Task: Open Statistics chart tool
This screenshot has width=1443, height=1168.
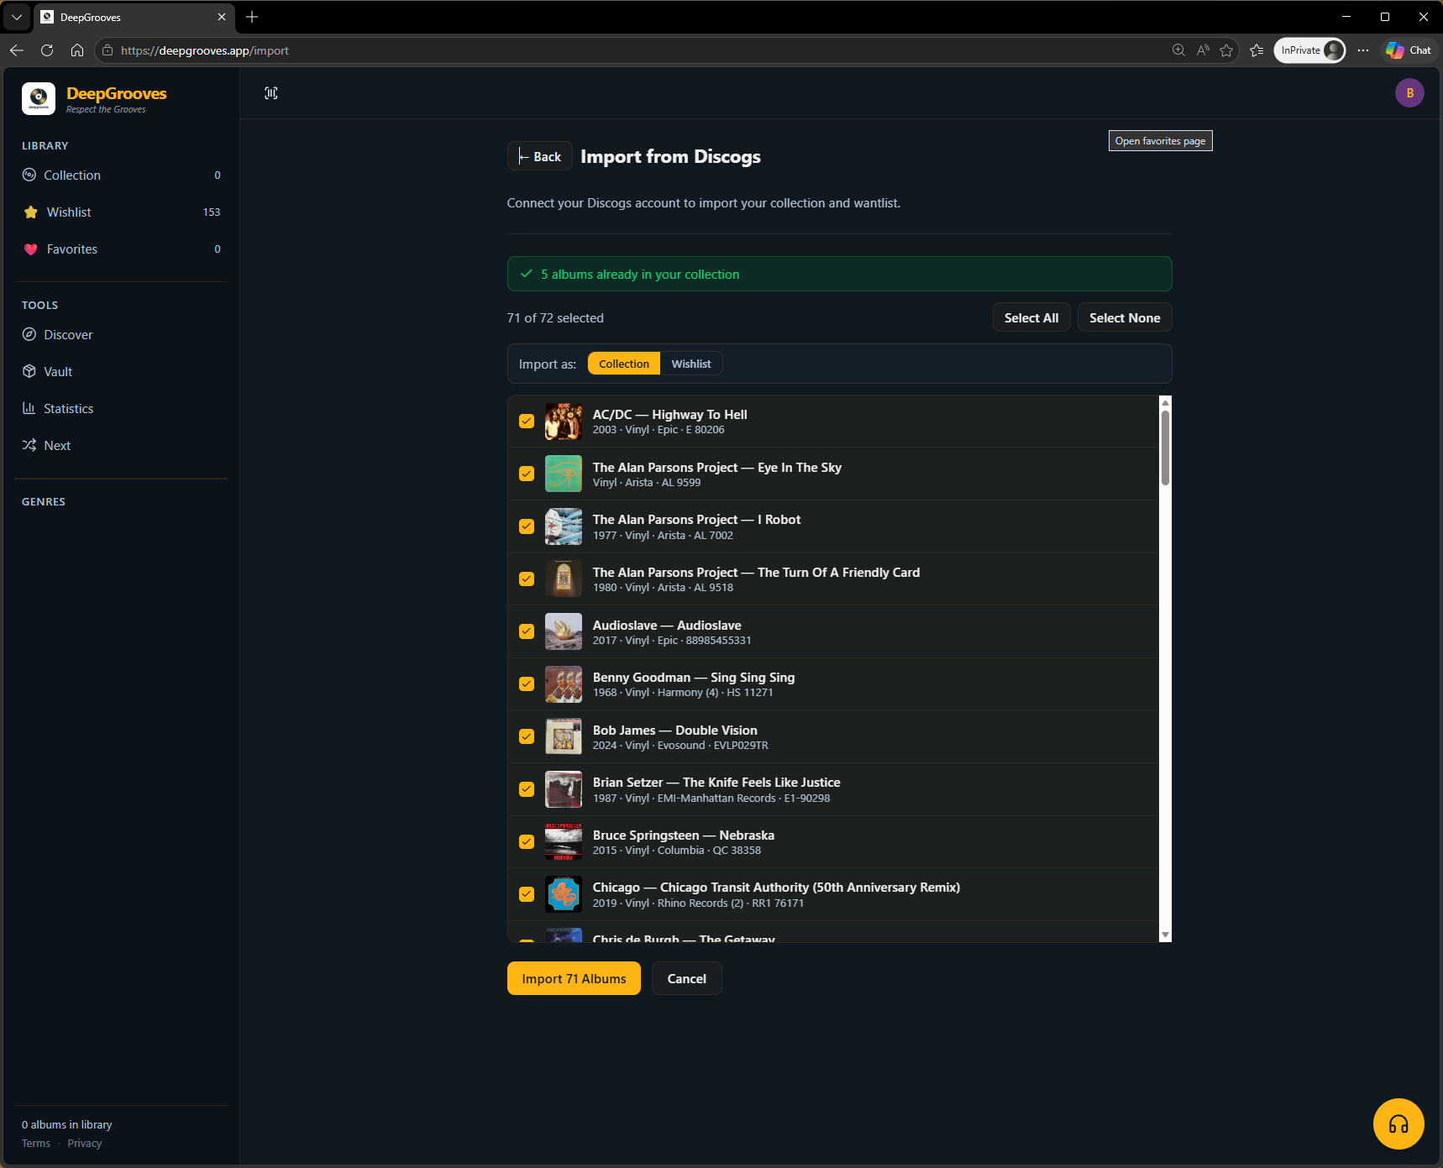Action: click(121, 408)
